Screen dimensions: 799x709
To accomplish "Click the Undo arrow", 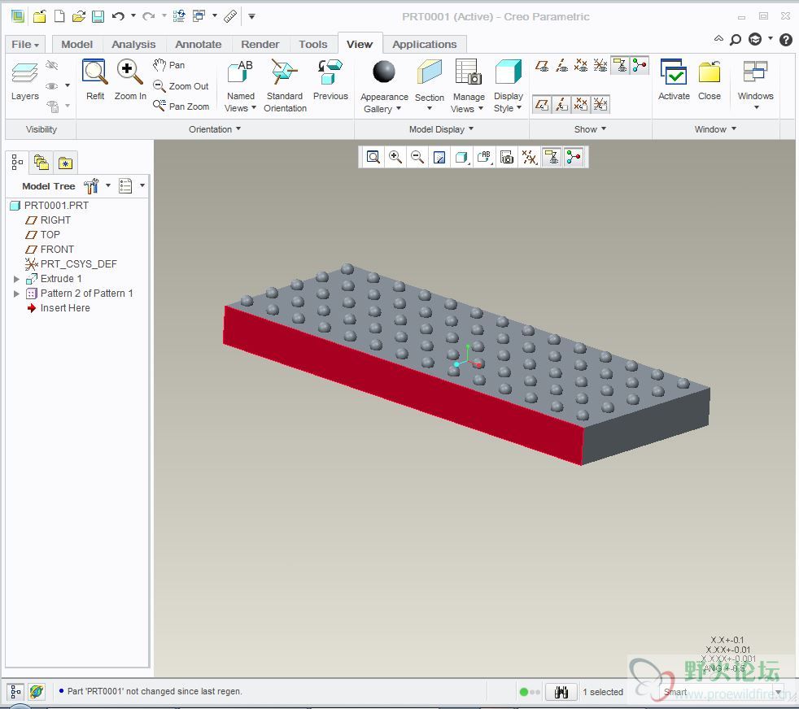I will click(x=118, y=16).
